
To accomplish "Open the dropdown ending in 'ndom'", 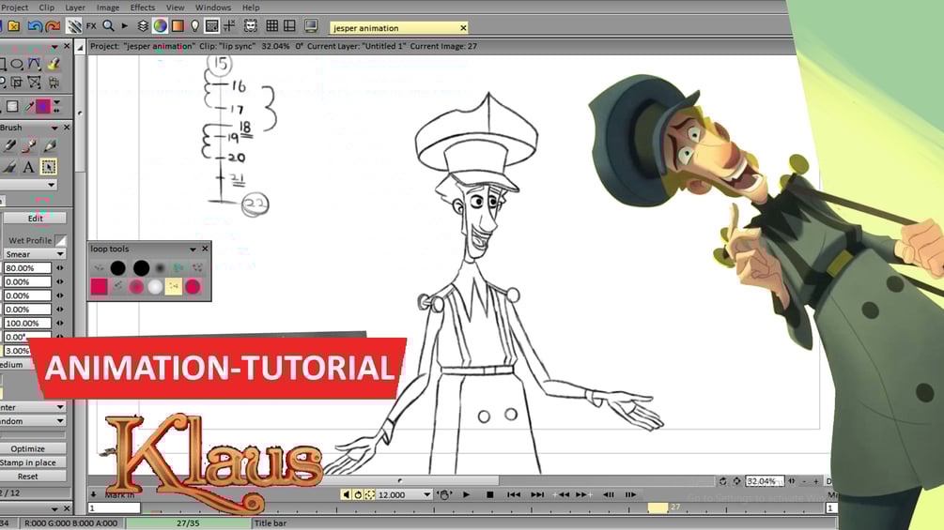I will tap(33, 421).
